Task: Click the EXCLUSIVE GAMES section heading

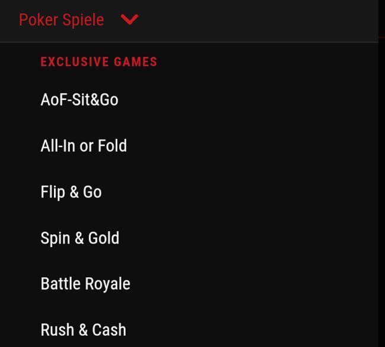Action: 99,62
